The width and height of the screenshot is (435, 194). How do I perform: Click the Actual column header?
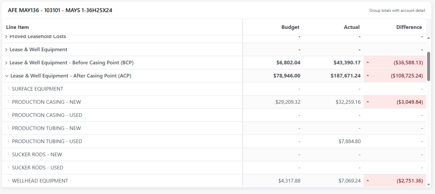coord(351,27)
